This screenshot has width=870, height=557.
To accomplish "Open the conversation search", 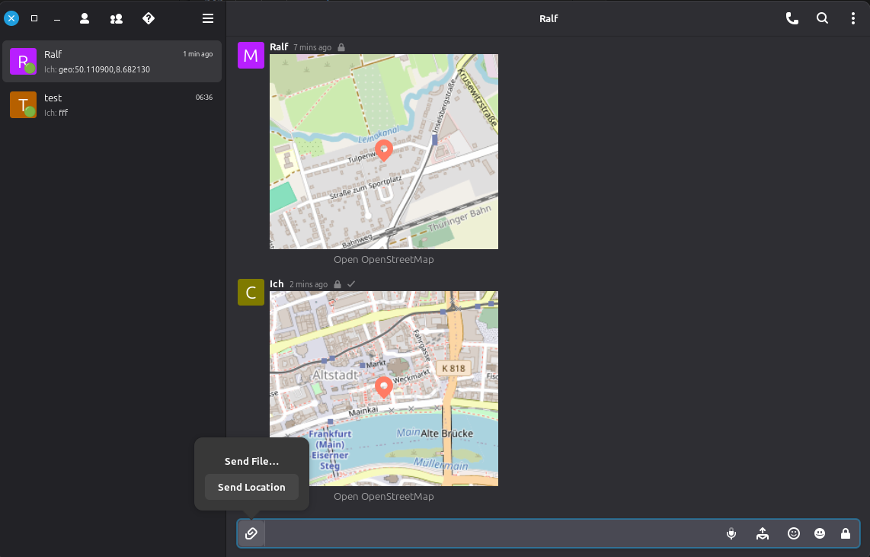I will [x=822, y=18].
